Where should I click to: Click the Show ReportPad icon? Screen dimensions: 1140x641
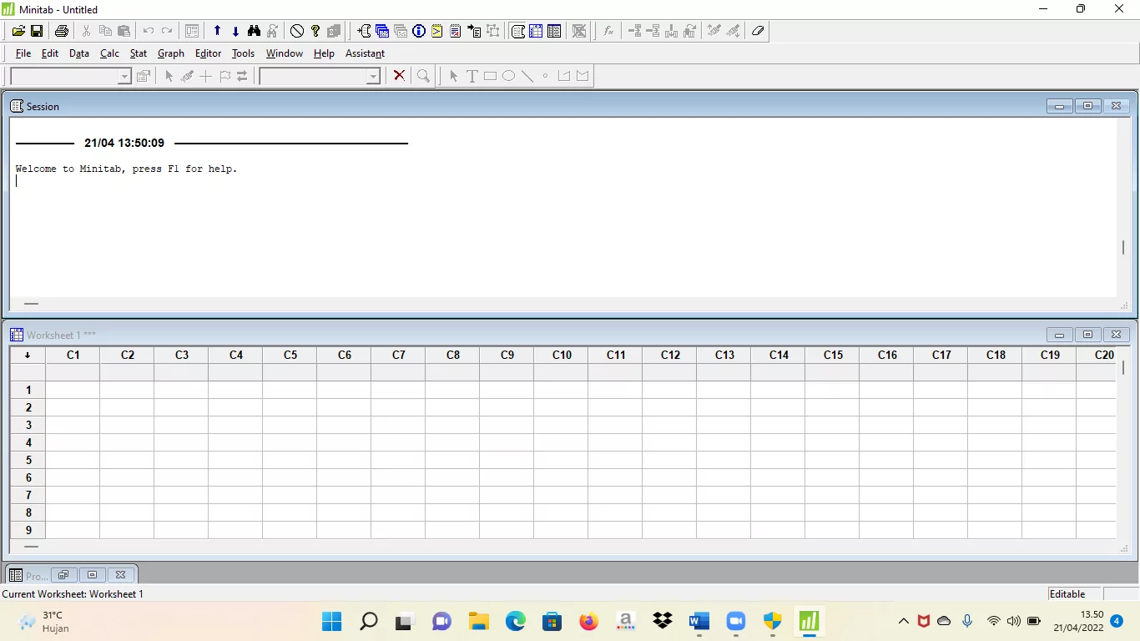(456, 31)
